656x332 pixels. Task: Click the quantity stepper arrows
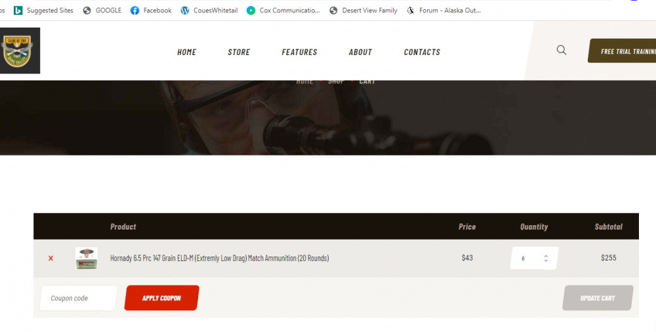click(x=546, y=259)
